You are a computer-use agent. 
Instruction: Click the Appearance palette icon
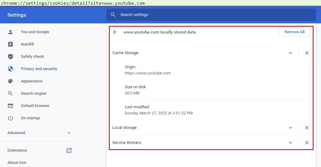point(10,81)
